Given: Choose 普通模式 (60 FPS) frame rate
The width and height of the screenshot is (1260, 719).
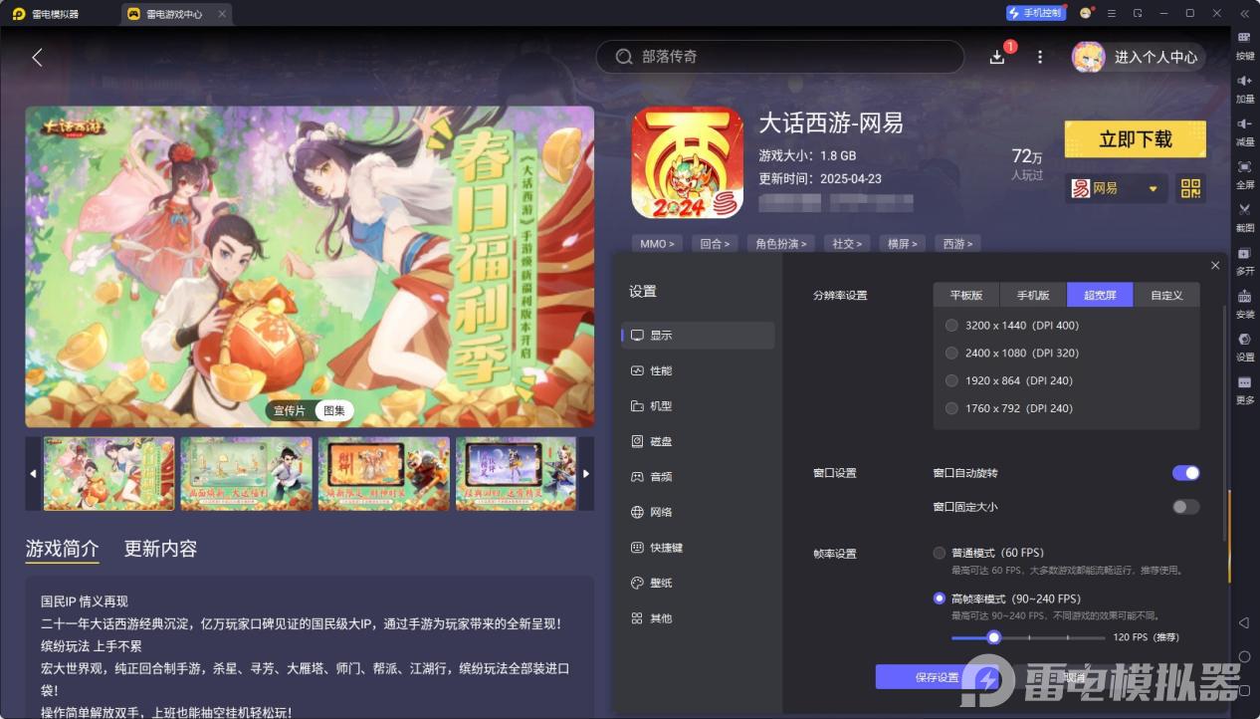Looking at the screenshot, I should [x=988, y=553].
